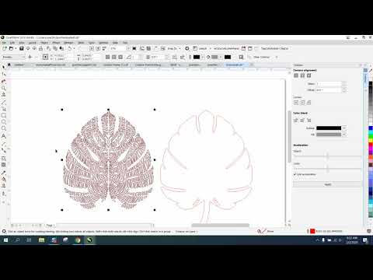Open the View menu
This screenshot has height=280, width=373.
click(22, 43)
